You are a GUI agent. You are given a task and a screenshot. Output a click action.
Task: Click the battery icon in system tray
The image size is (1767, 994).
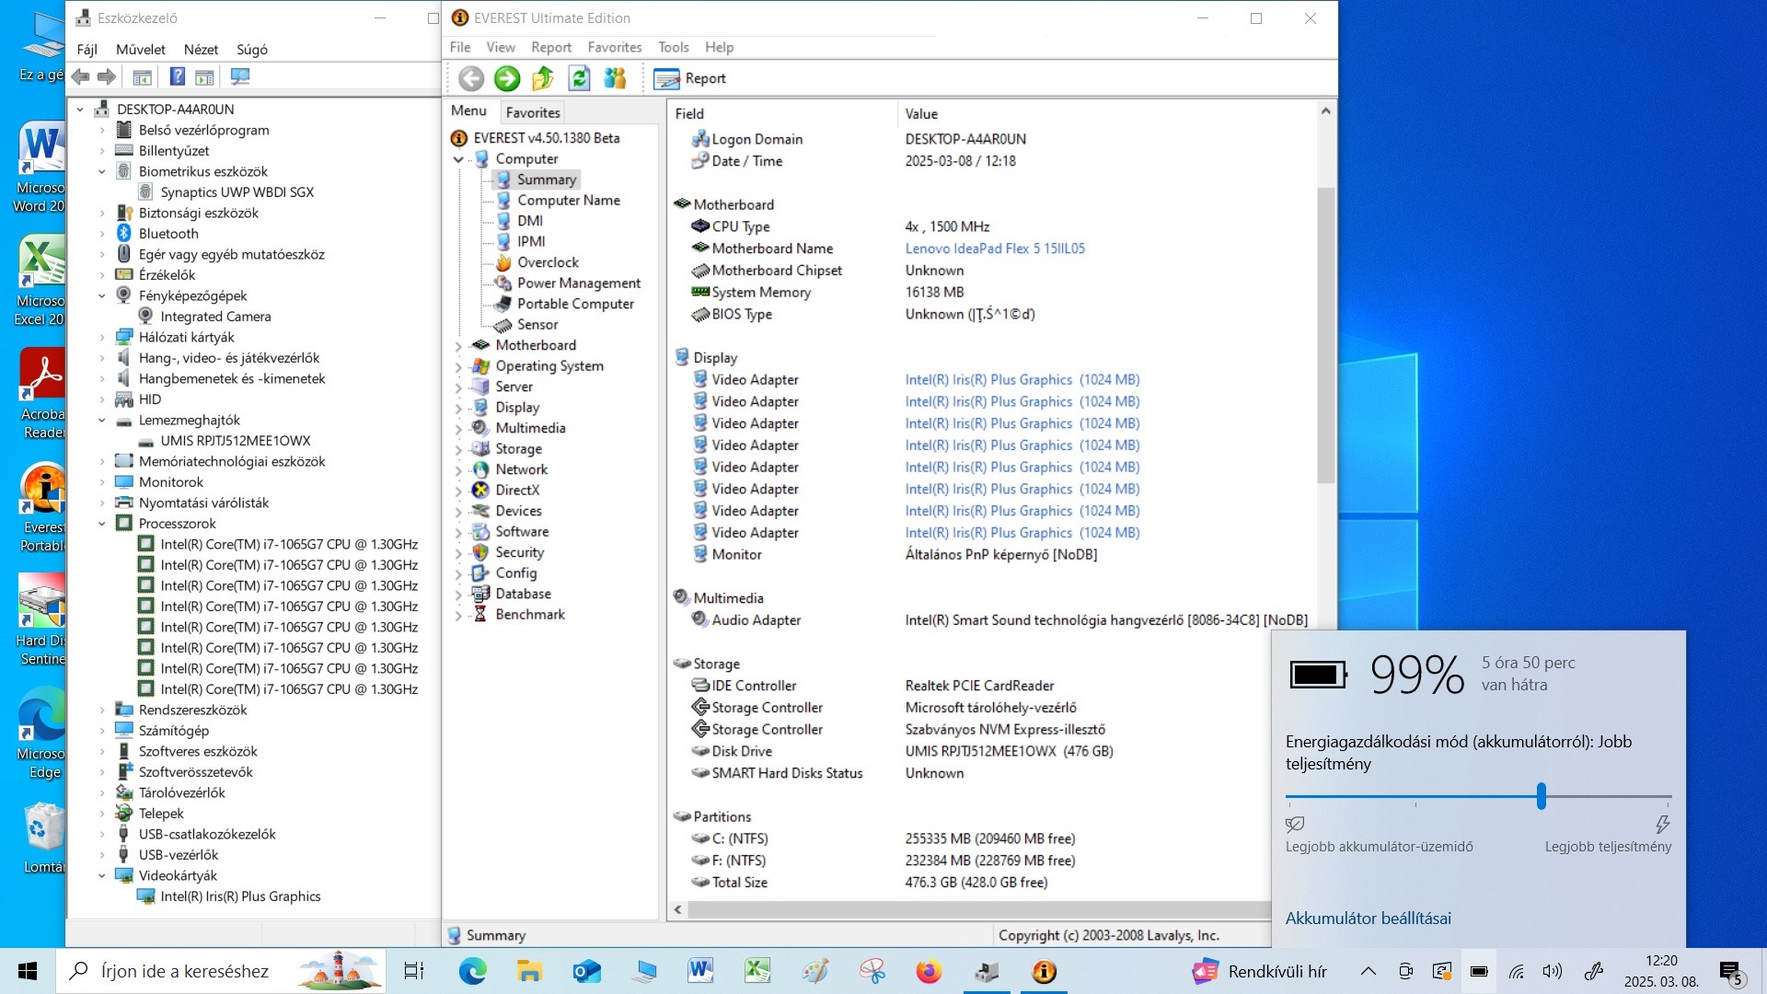tap(1479, 971)
